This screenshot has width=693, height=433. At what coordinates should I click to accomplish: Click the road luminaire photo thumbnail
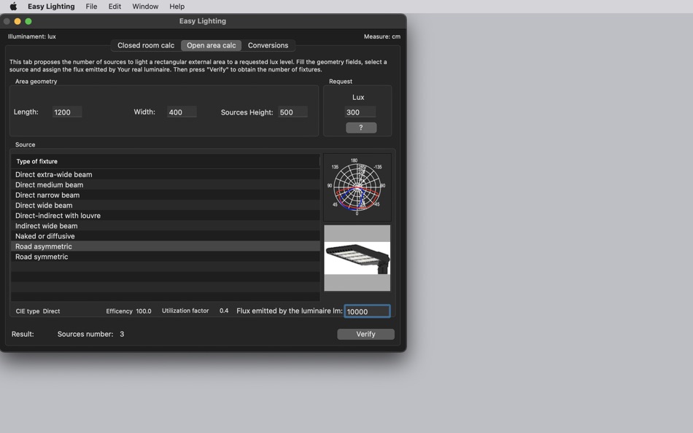tap(357, 258)
